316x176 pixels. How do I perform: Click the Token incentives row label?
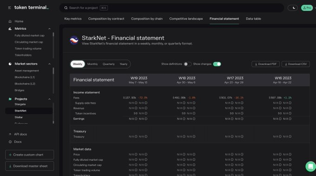click(x=86, y=113)
